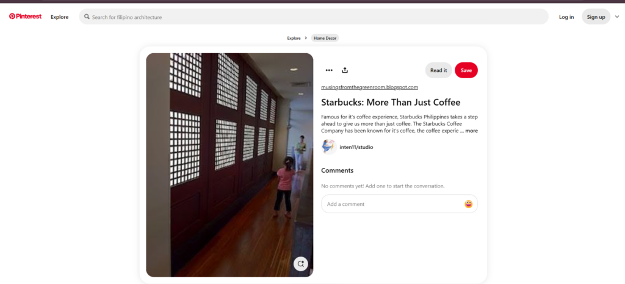
Task: Open the Explore navigation item
Action: tap(59, 16)
